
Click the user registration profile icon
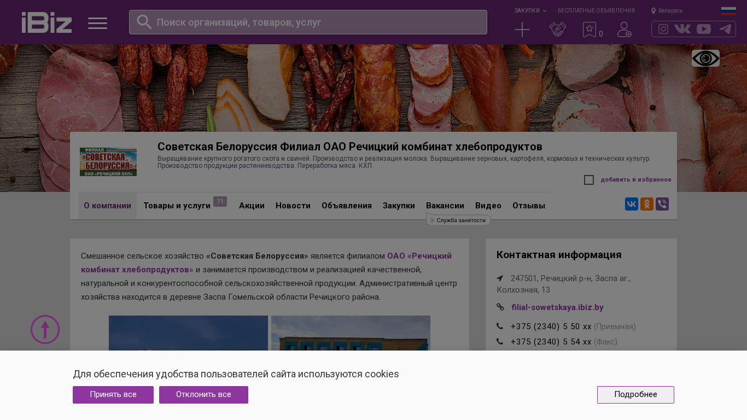click(x=624, y=30)
